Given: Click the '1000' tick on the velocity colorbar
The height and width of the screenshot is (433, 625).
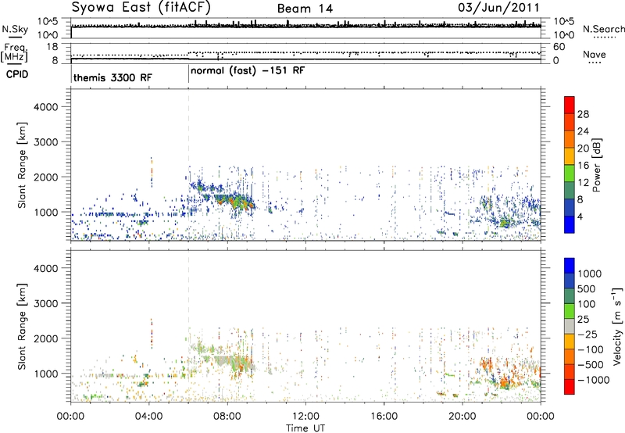Looking at the screenshot, I should [x=590, y=274].
